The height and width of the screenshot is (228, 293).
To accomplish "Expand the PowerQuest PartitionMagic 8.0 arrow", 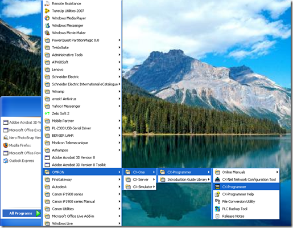I will [x=119, y=40].
